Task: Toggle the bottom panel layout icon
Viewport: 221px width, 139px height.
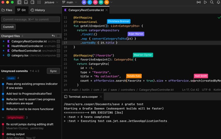Action: [26, 2]
